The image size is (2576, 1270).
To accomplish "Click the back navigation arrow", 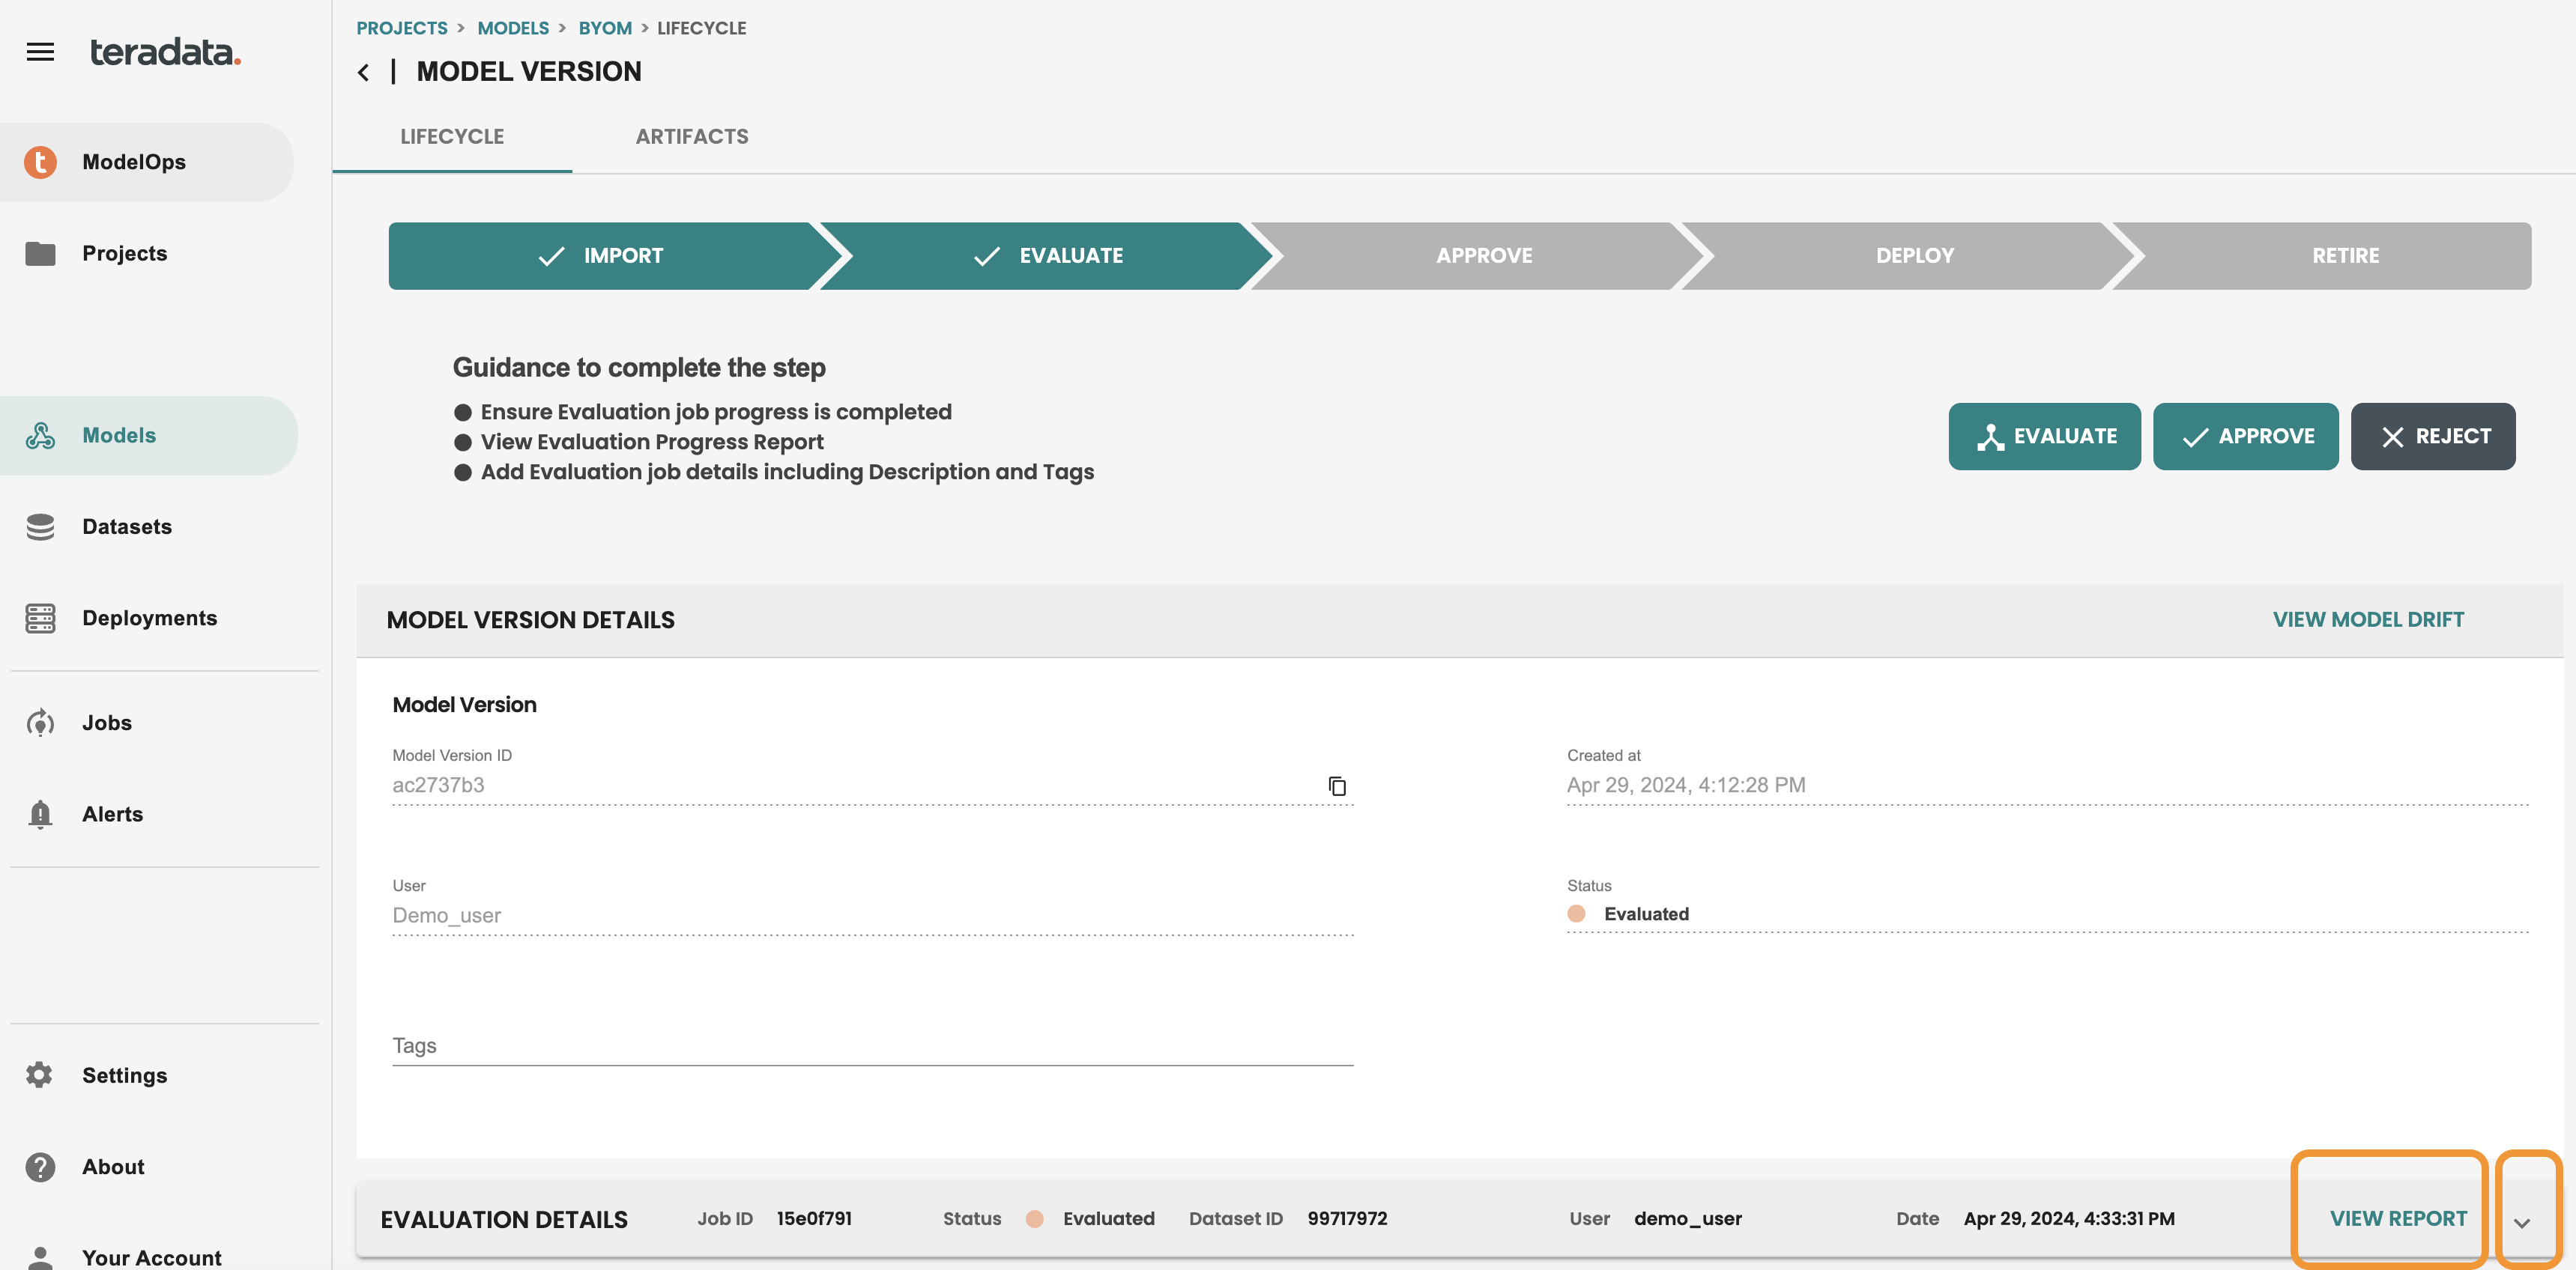I will click(361, 72).
